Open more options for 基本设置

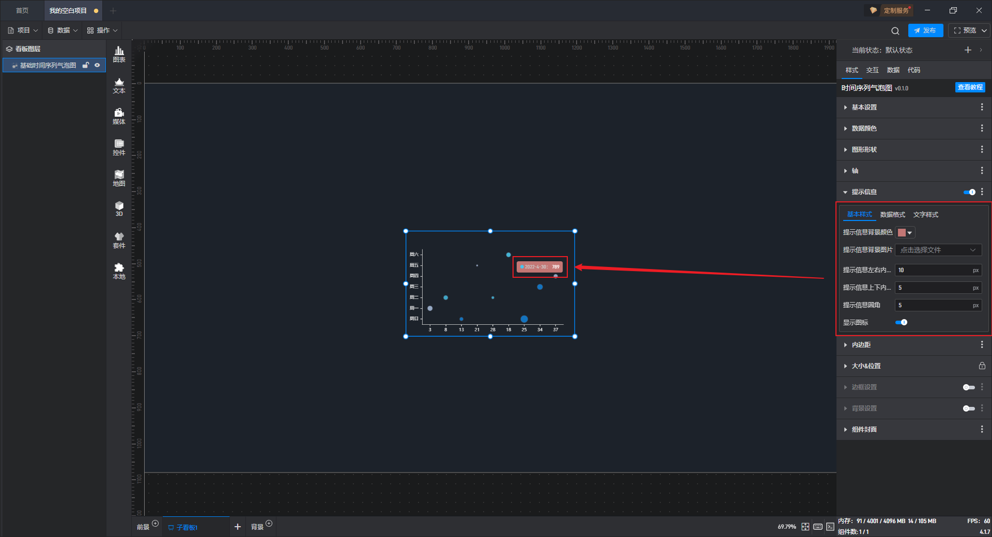pyautogui.click(x=982, y=107)
